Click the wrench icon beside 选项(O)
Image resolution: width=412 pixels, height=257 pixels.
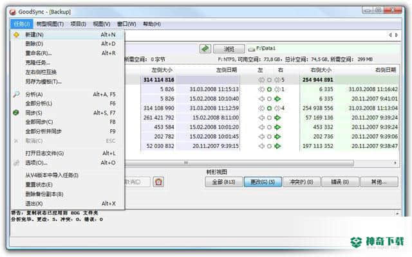pos(16,163)
